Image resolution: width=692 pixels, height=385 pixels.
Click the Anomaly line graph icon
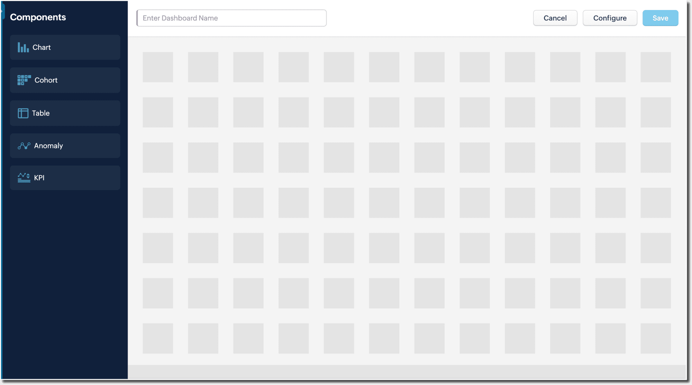(24, 146)
